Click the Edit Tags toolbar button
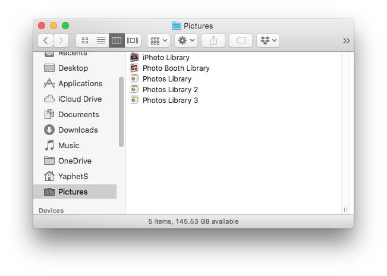The width and height of the screenshot is (387, 276). 241,40
